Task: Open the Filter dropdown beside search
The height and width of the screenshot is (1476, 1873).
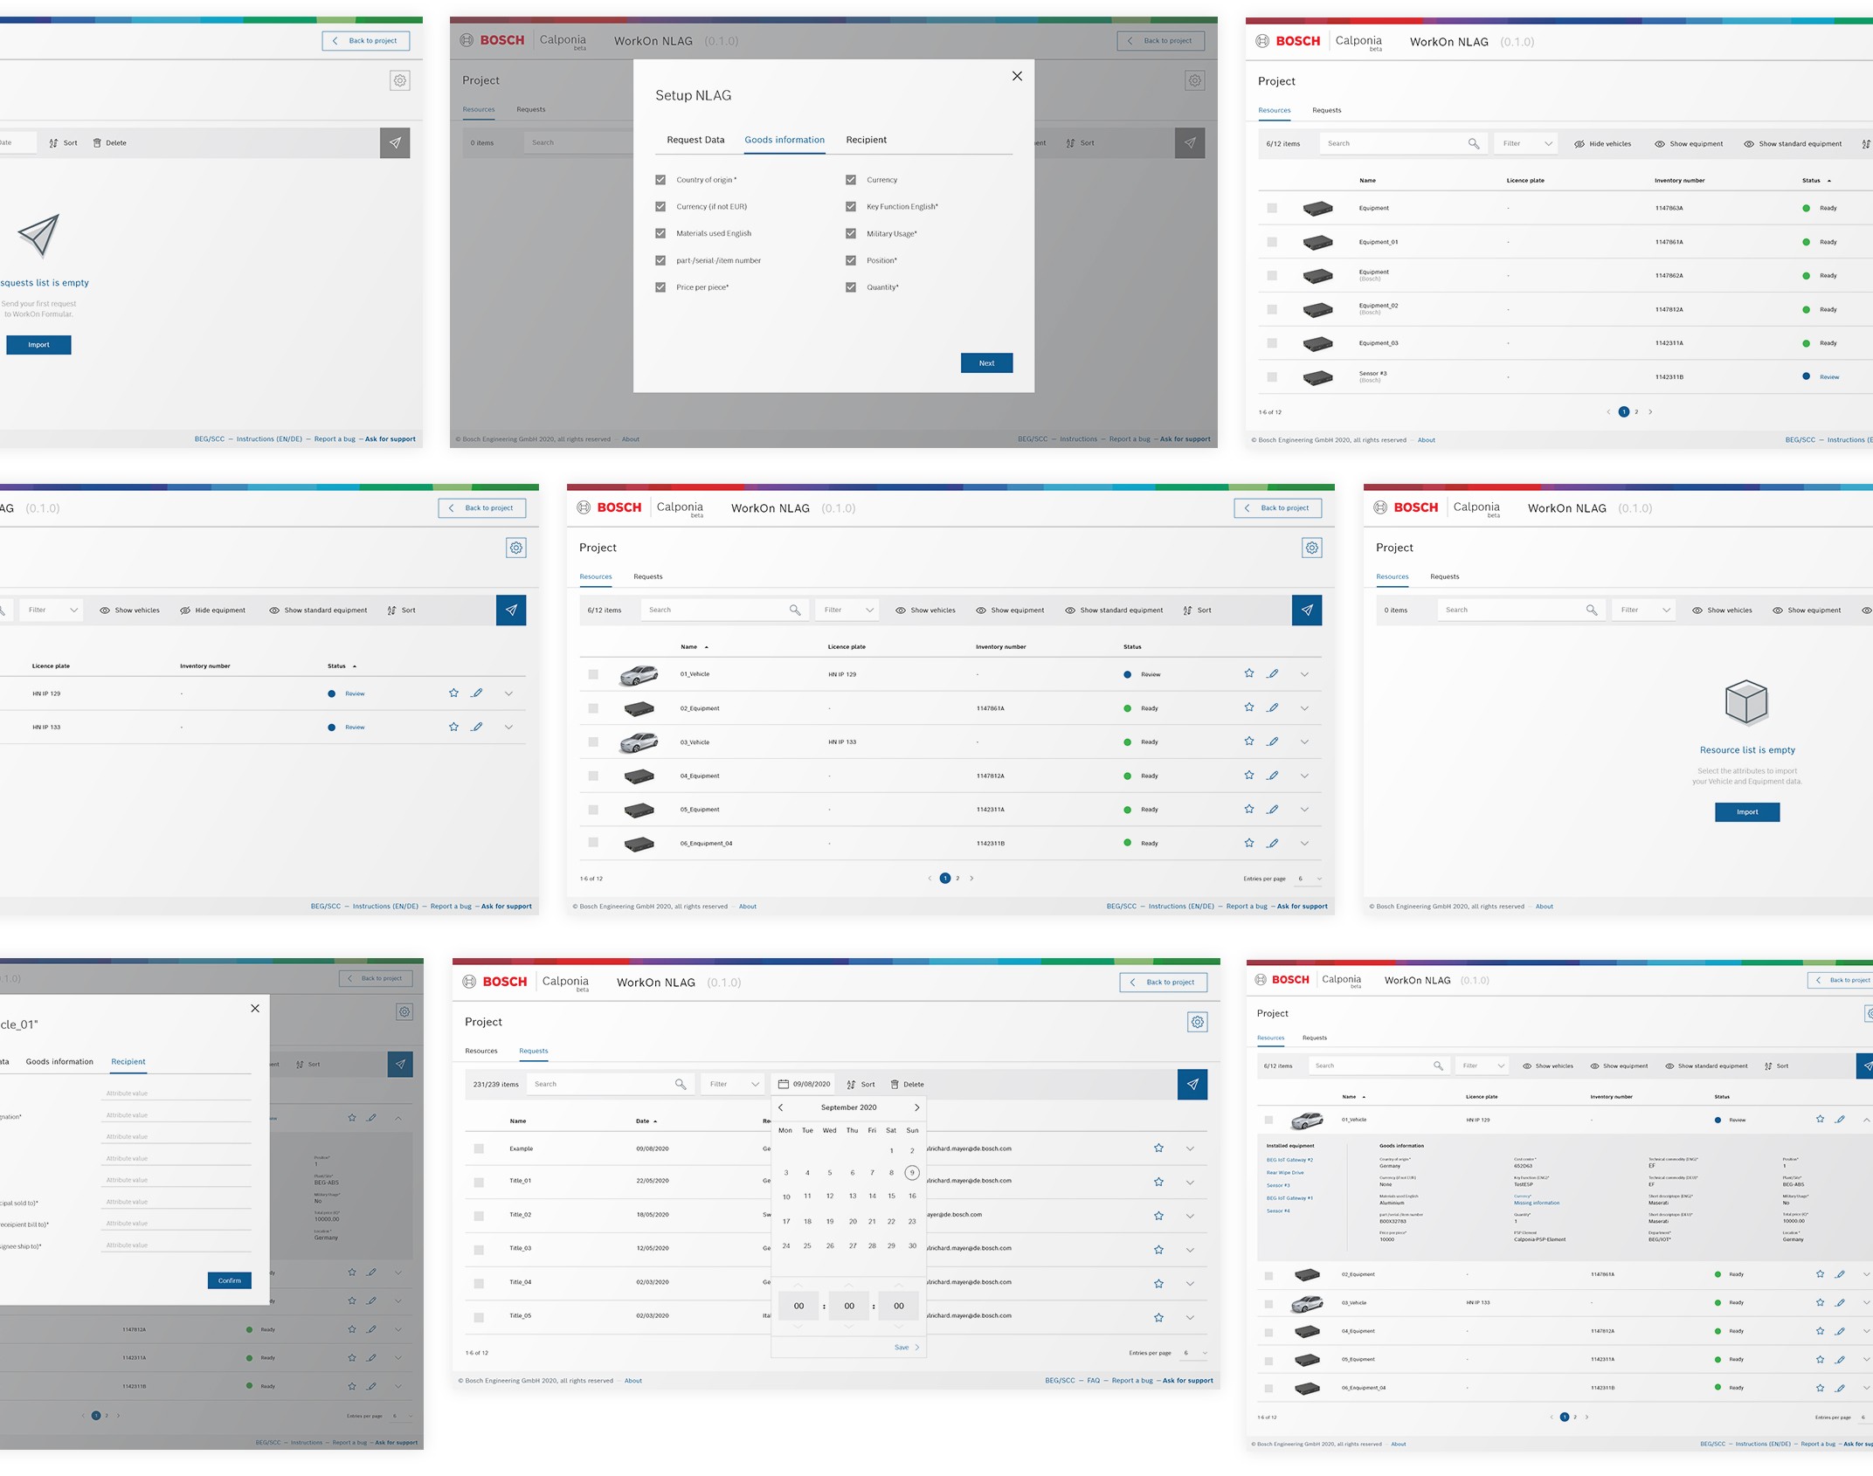Action: pos(846,610)
